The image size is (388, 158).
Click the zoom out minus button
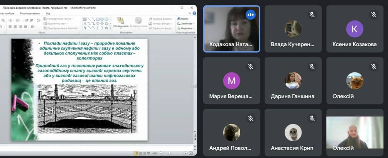[160, 153]
